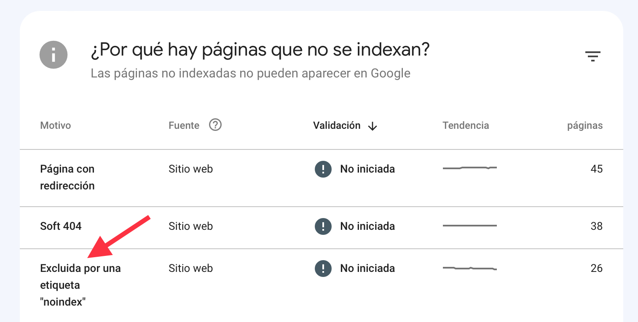Click the trend graph for Página con redirección
Image resolution: width=638 pixels, height=322 pixels.
(x=469, y=169)
